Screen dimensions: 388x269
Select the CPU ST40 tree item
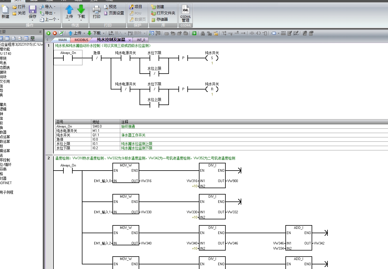pos(5,54)
